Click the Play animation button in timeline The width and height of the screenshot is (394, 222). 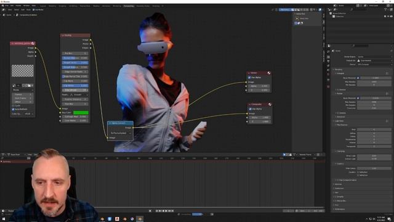[166, 211]
